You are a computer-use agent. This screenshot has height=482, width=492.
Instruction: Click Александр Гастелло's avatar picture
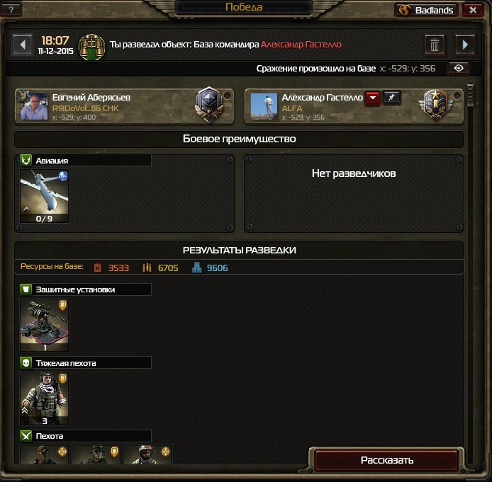pos(264,107)
